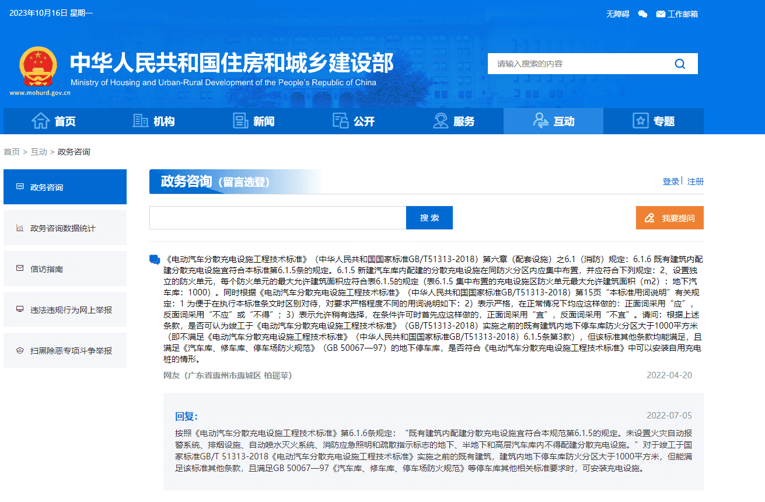Click the 注册 link
The height and width of the screenshot is (502, 765).
[x=696, y=182]
